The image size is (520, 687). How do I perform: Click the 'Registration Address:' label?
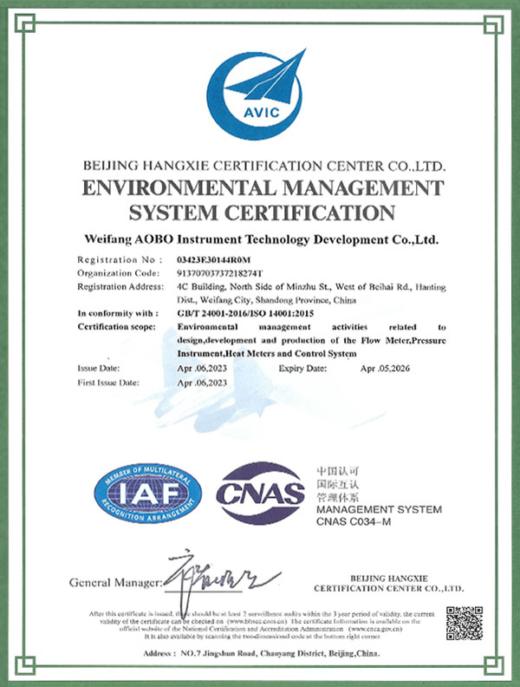coord(120,287)
